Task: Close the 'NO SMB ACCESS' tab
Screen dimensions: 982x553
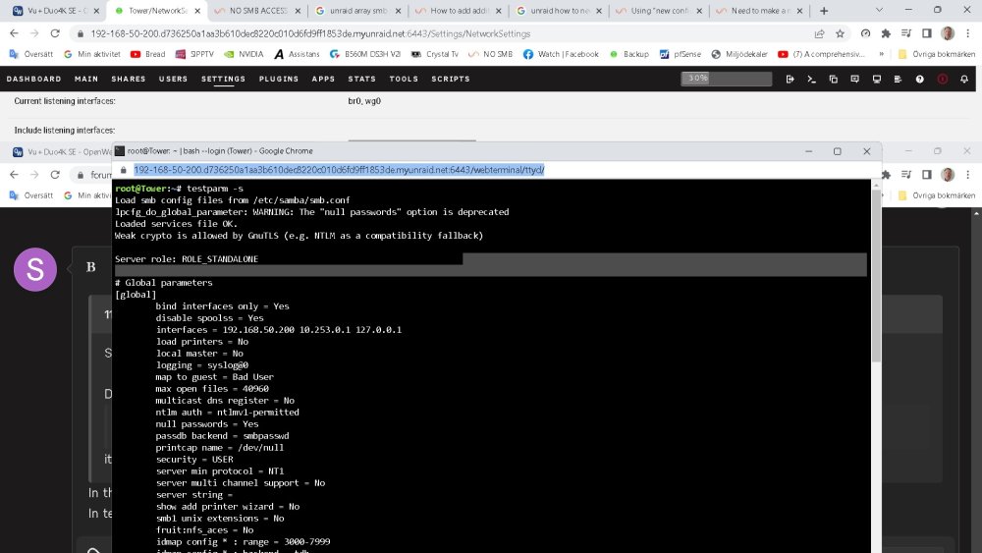Action: [x=298, y=11]
